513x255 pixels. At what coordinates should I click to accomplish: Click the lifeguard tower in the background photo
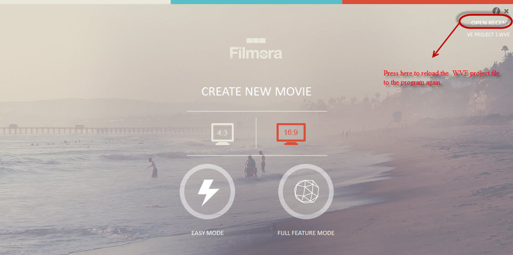(395, 119)
